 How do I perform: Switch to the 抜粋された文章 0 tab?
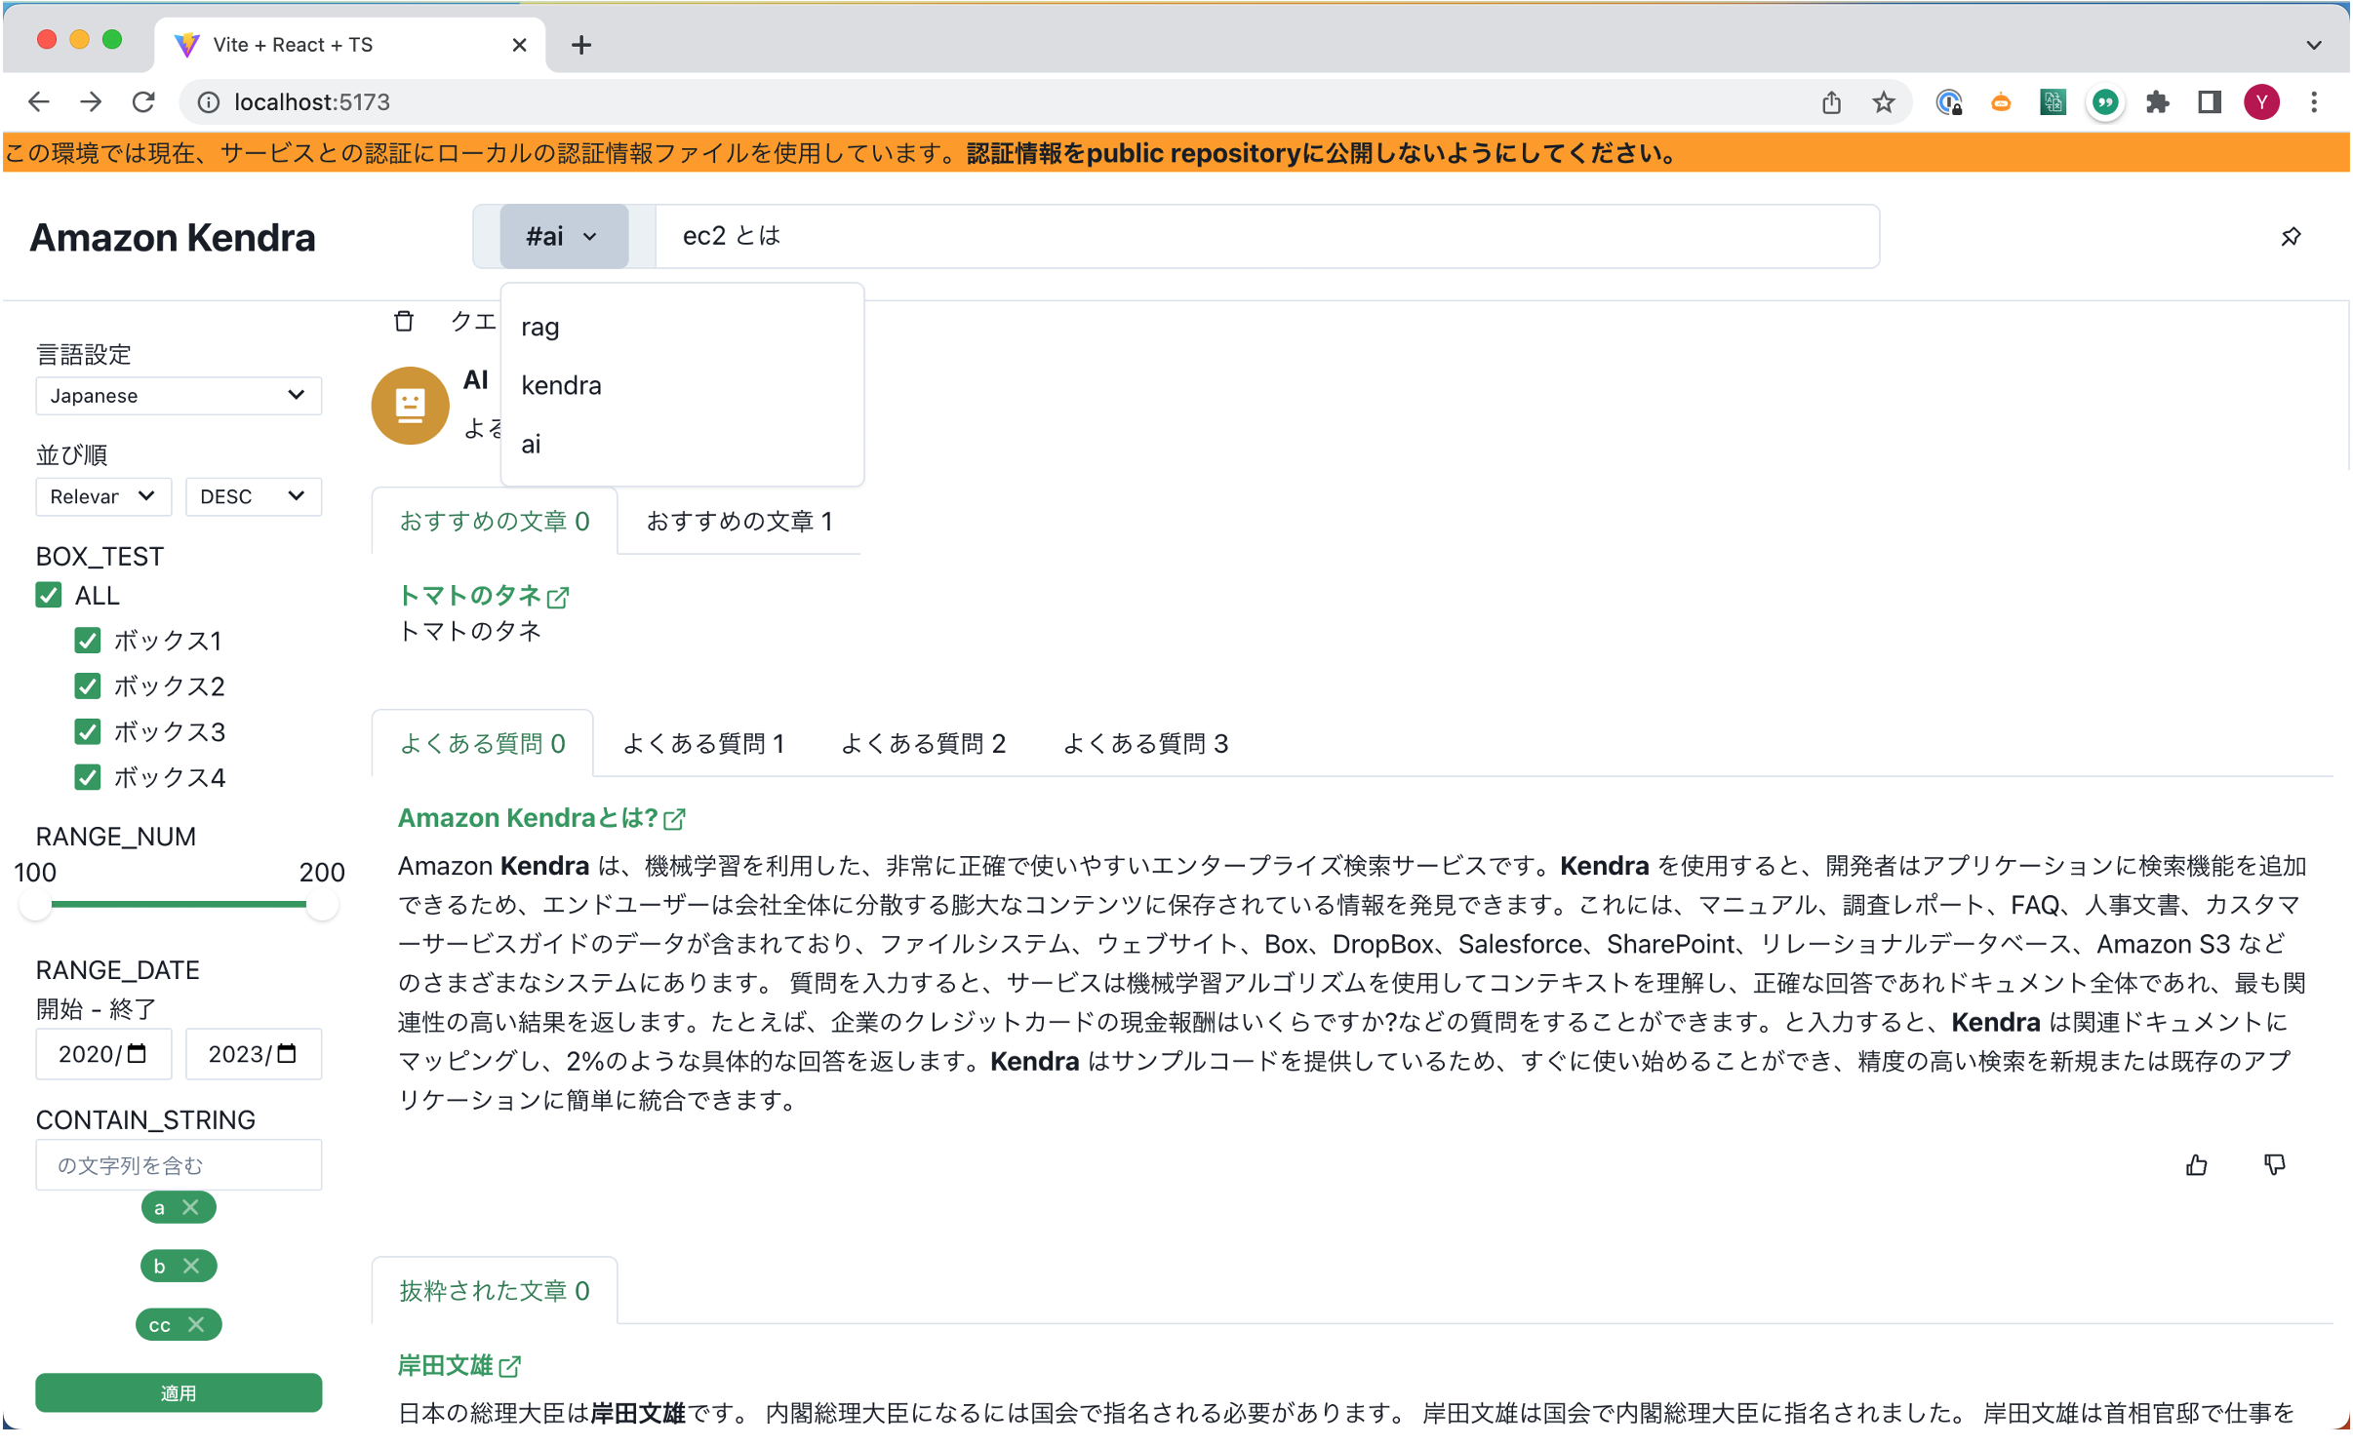(x=495, y=1292)
